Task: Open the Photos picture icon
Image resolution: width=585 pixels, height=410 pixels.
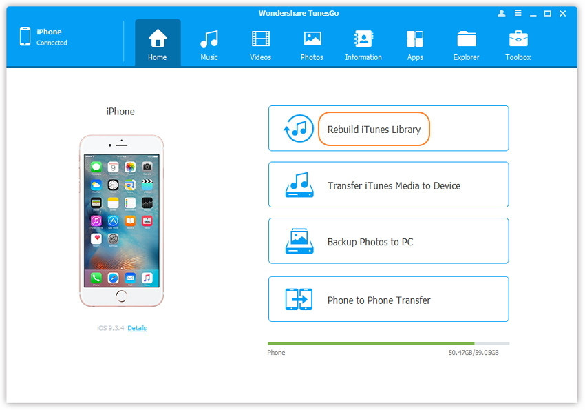Action: click(x=312, y=39)
